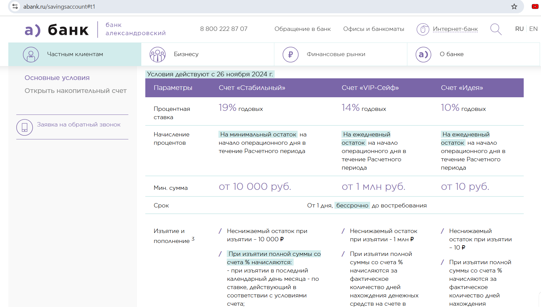Click the 'О банке' logo icon

coord(423,54)
